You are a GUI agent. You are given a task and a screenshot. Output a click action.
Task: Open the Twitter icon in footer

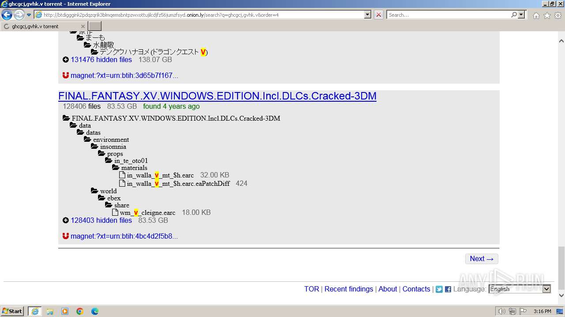click(x=439, y=289)
